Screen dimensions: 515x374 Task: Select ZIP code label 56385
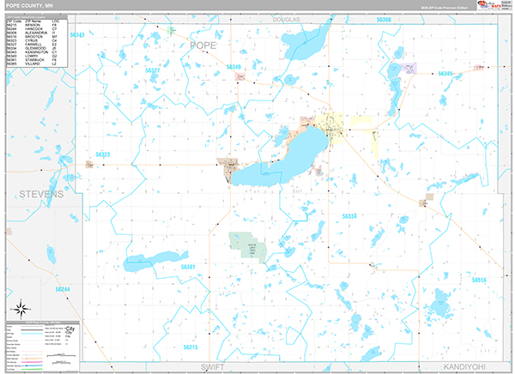445,74
